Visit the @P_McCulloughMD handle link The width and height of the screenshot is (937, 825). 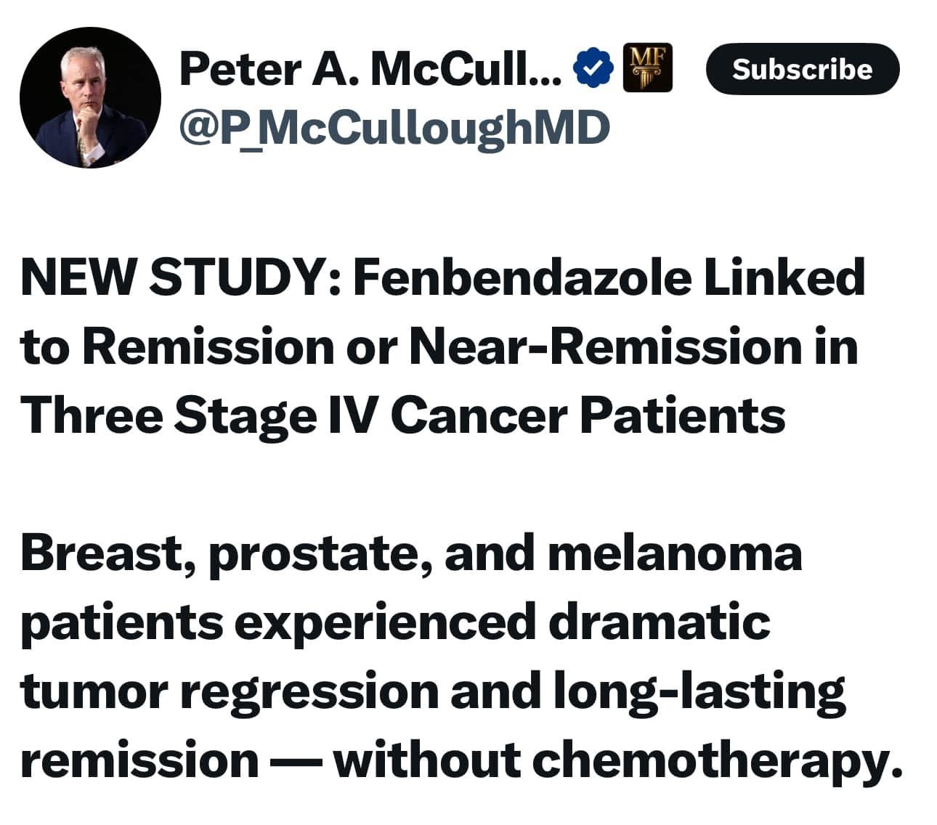[394, 128]
